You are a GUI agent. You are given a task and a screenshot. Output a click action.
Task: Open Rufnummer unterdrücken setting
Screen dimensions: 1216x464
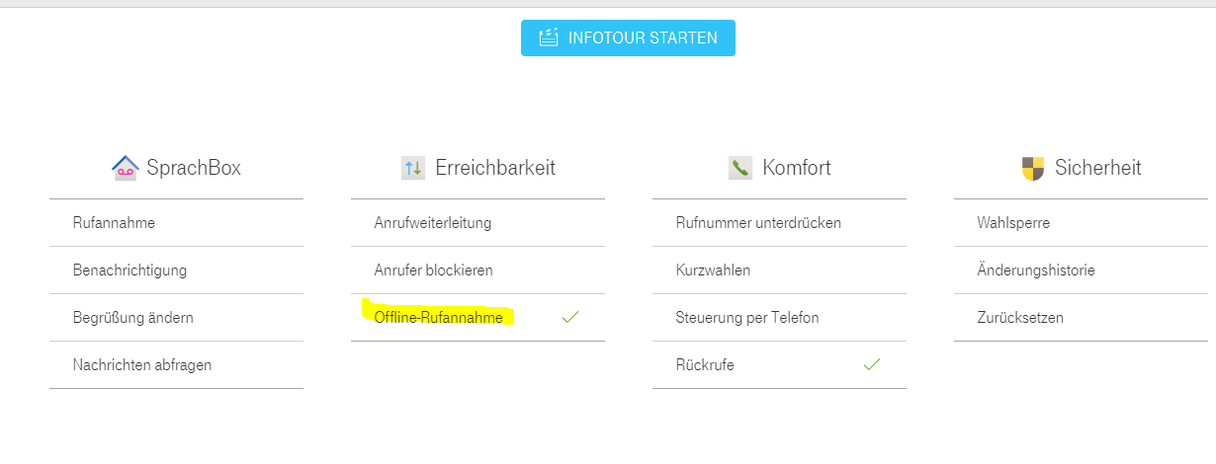(758, 223)
